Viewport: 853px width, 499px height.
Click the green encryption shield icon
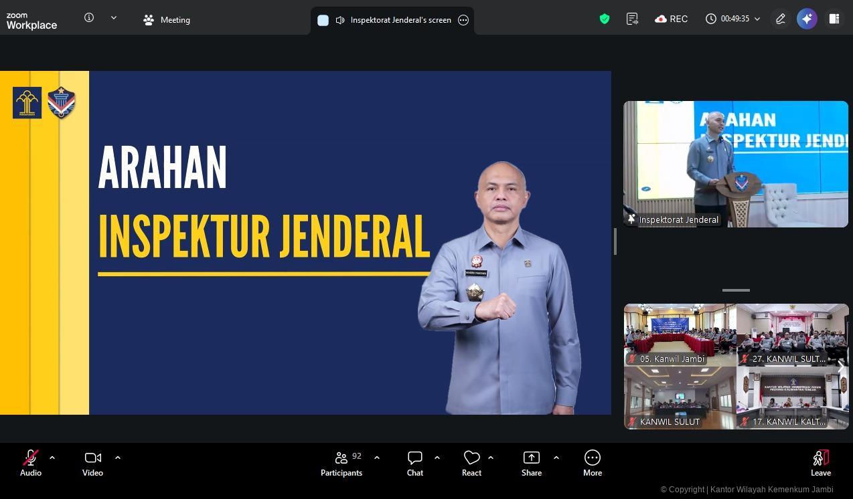point(605,19)
